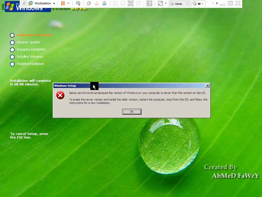262x197 pixels.
Task: Send Ctrl+Alt+Del to the guest
Action: (78, 3)
